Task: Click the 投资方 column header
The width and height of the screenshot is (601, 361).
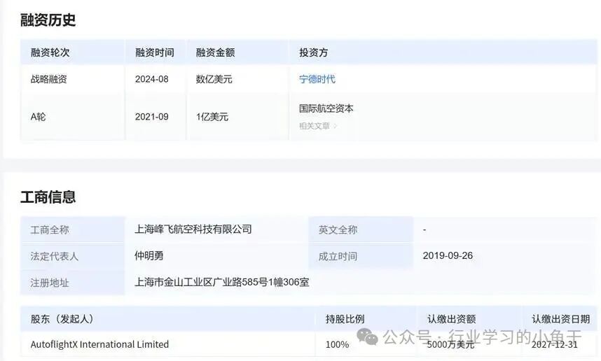Action: point(314,52)
